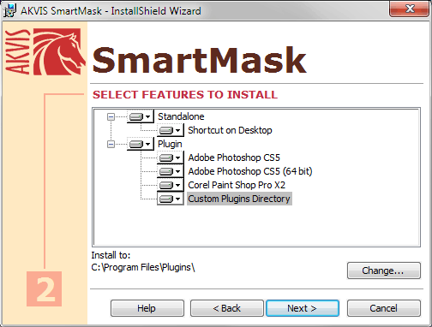Click the Change... button
Screen dimensions: 432x327
coord(384,271)
